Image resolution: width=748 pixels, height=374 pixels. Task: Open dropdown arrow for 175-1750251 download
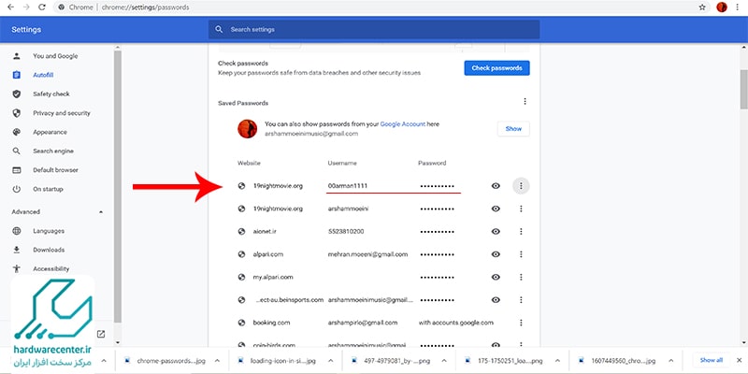tap(555, 361)
